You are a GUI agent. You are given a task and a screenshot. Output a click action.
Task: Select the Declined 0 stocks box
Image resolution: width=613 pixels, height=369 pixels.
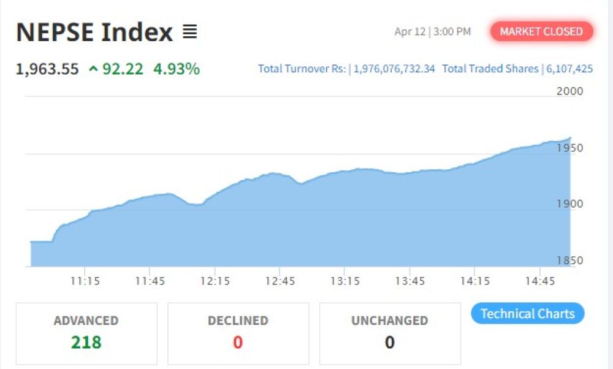[238, 333]
